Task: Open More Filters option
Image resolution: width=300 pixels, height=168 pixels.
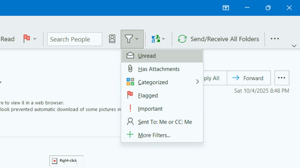Action: coord(154,135)
